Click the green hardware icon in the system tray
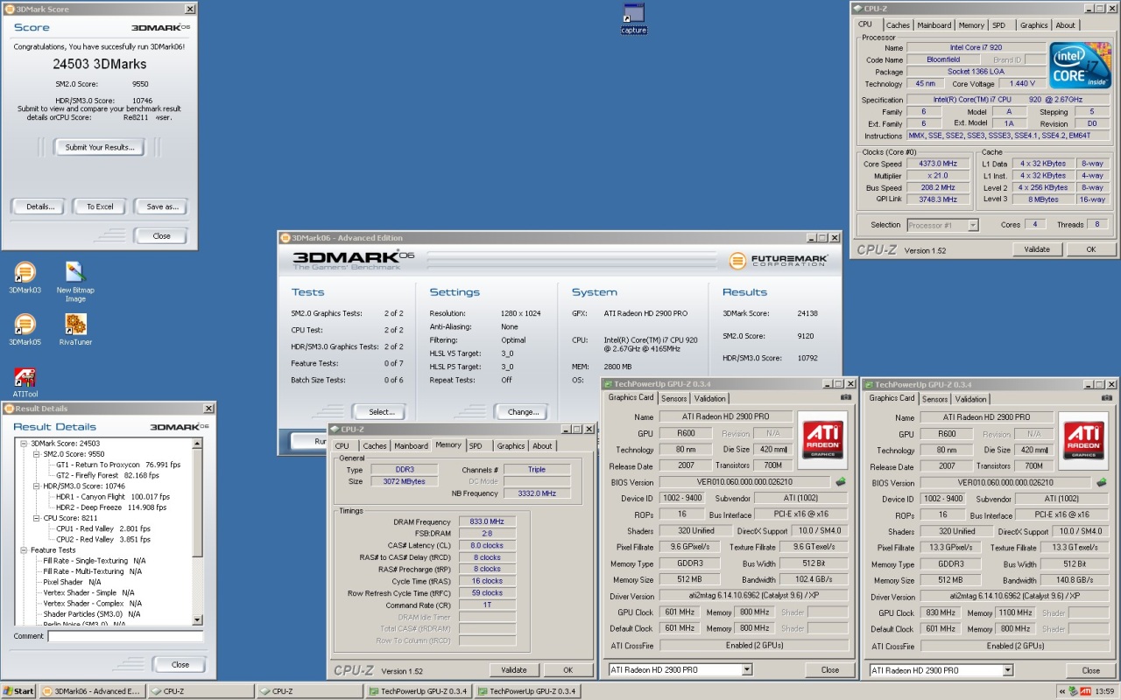Viewport: 1121px width, 700px height. pos(1073,691)
